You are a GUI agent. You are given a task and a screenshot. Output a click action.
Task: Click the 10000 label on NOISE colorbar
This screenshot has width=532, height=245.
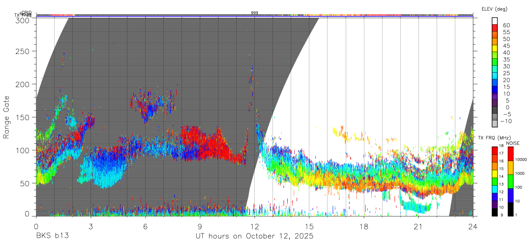point(522,159)
